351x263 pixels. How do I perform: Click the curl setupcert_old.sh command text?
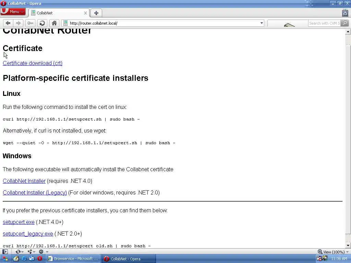[77, 246]
